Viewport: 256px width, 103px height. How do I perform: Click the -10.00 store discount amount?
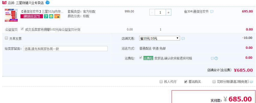[x=247, y=38]
